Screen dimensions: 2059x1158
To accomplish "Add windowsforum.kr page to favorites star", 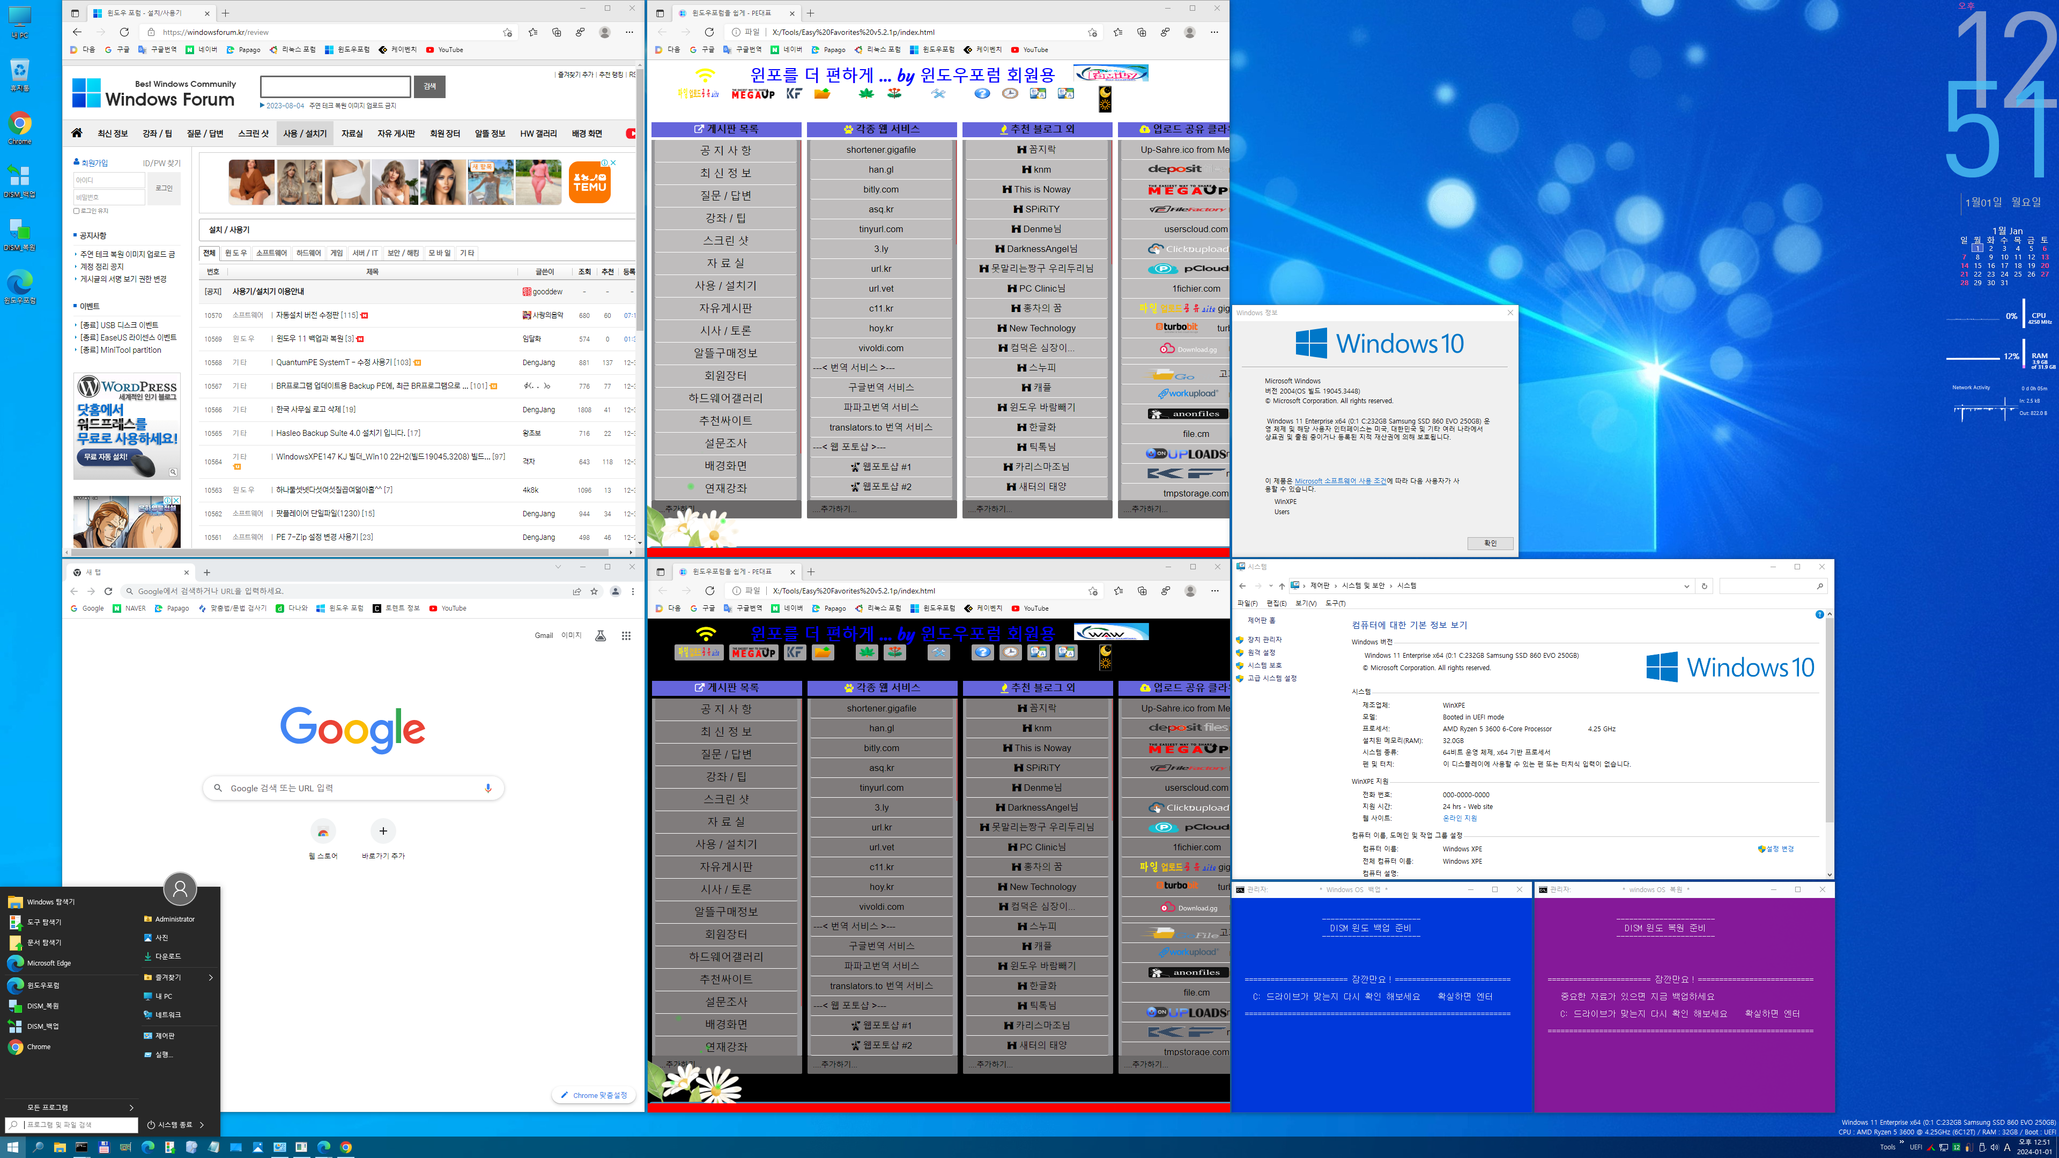I will 507,32.
